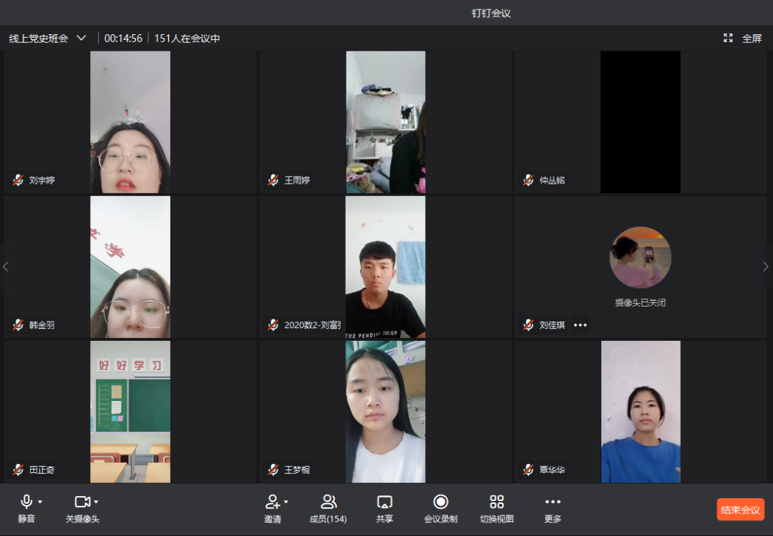Open dropdown arrow next to 关摄像头

tap(96, 502)
